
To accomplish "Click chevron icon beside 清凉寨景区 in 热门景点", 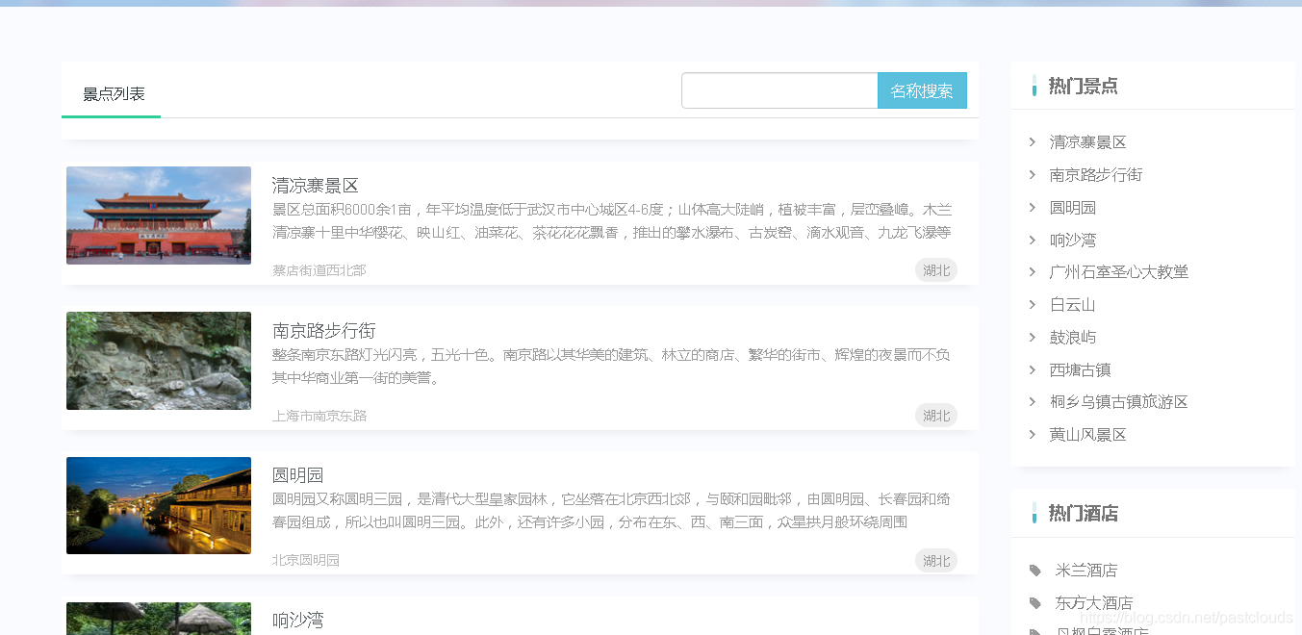I will coord(1033,142).
